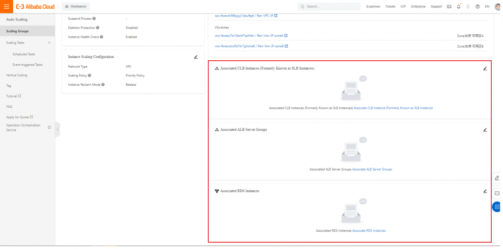Open Operation Orchestration Service link

(x=28, y=127)
